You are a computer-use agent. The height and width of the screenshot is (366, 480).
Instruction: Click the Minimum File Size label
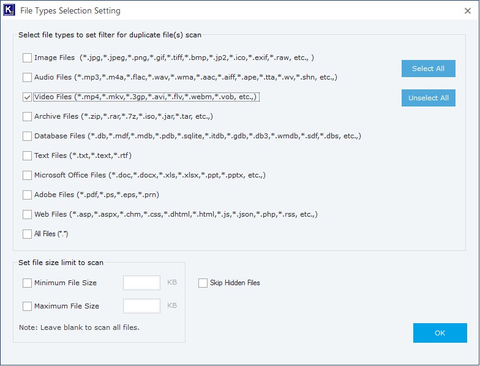(x=66, y=283)
